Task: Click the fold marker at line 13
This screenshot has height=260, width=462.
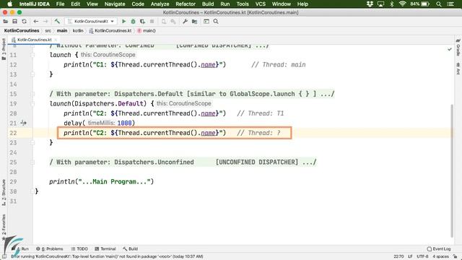Action: pyautogui.click(x=32, y=74)
